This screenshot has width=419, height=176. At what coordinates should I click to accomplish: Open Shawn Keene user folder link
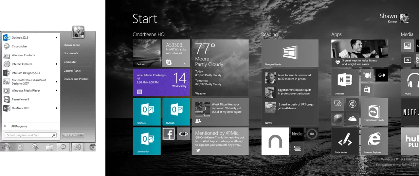(72, 45)
